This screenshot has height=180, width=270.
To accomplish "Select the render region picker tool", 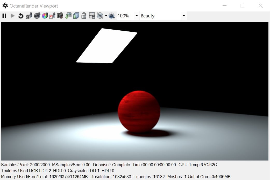I will click(x=52, y=16).
